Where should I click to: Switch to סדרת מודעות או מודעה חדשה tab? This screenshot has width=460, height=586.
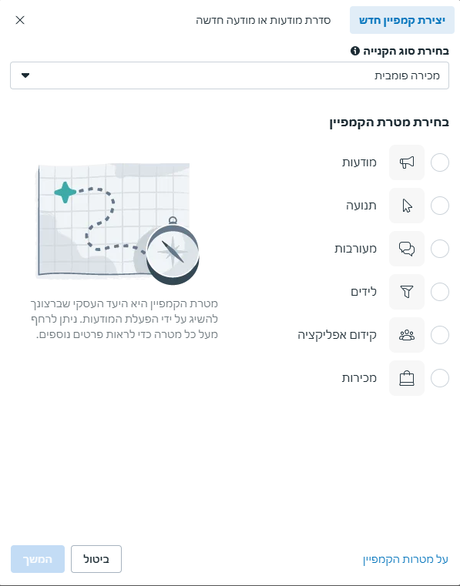click(264, 20)
